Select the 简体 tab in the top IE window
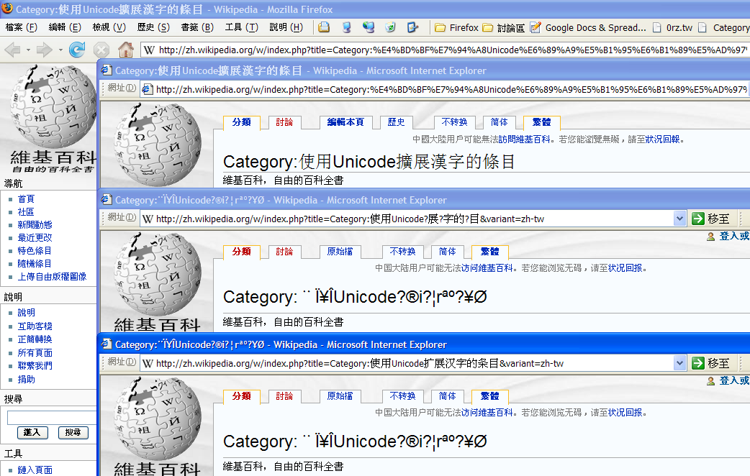The height and width of the screenshot is (476, 750). [500, 122]
